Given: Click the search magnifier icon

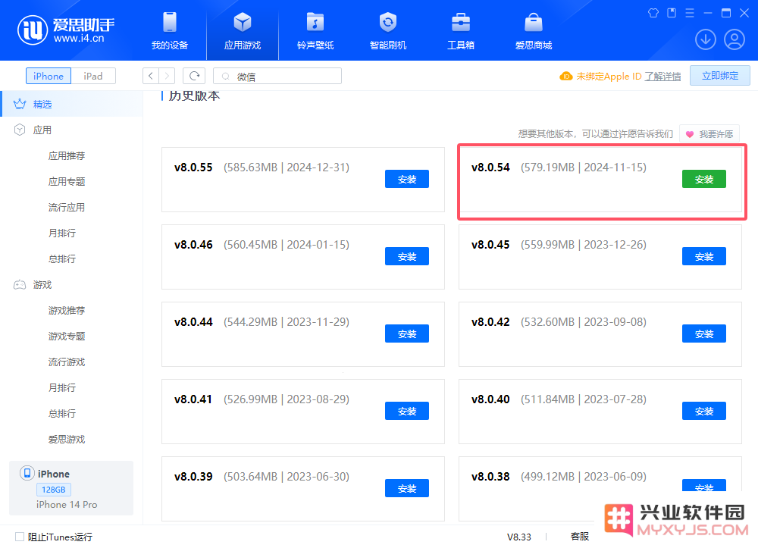Looking at the screenshot, I should click(x=225, y=77).
